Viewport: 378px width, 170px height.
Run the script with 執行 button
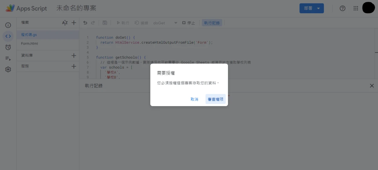123,23
